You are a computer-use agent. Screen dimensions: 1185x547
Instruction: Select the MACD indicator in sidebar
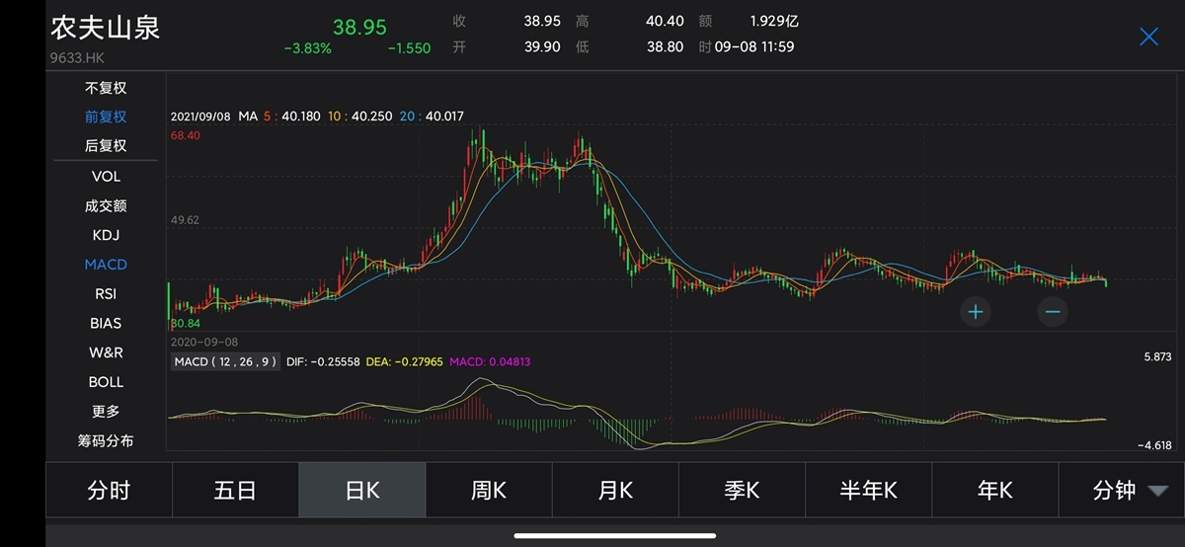click(x=106, y=265)
